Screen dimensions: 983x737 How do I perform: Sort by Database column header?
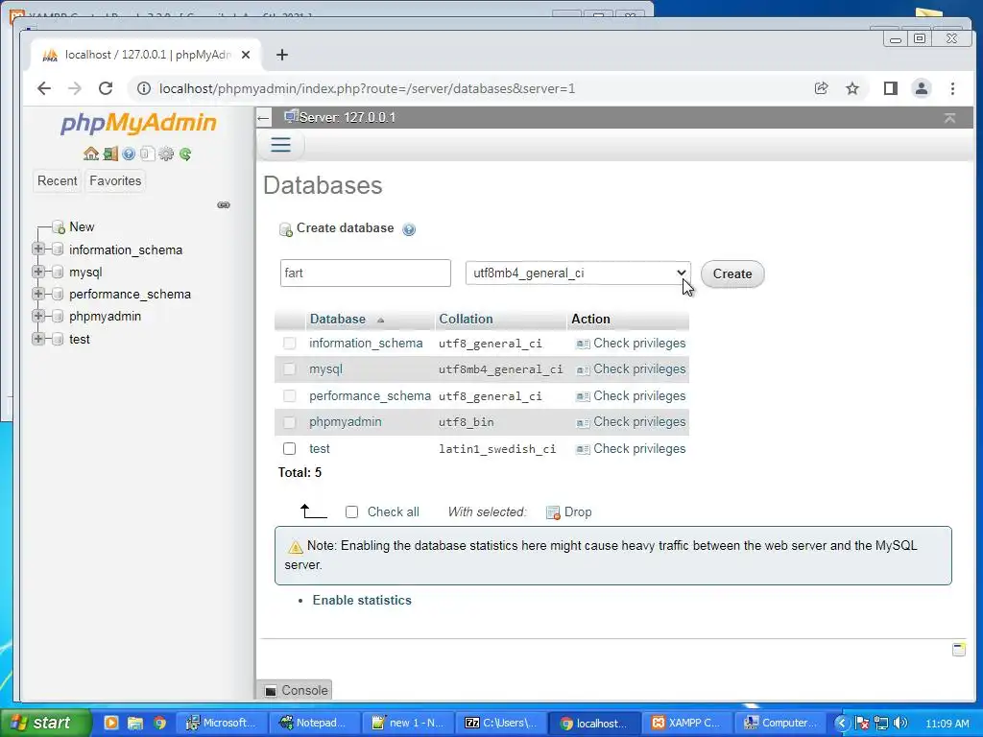pyautogui.click(x=337, y=319)
